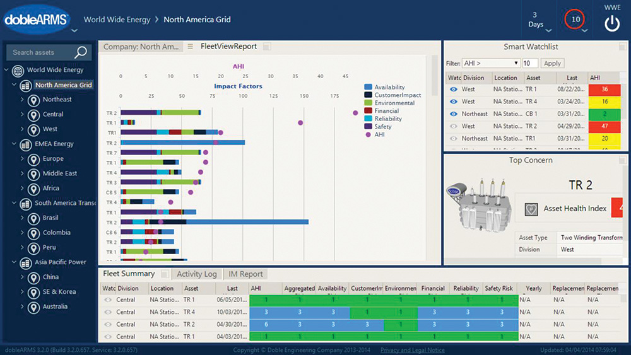Click the Apply filter button
631x355 pixels.
[x=552, y=63]
